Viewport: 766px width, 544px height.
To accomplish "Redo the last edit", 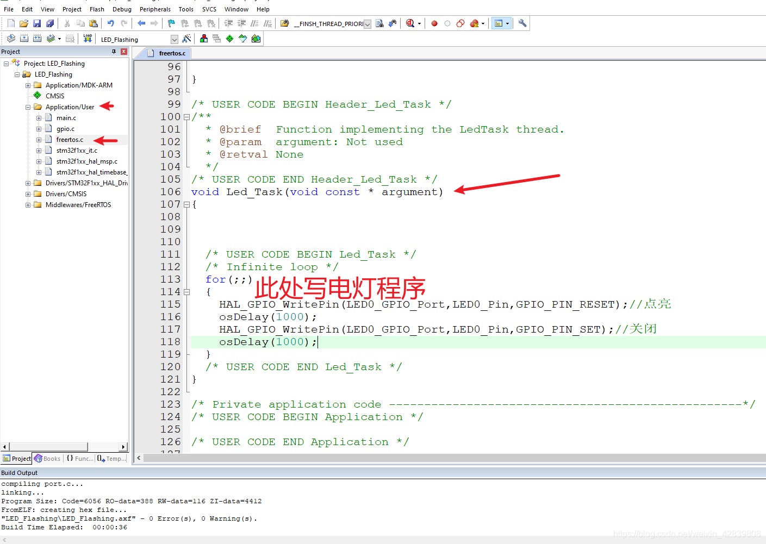I will [x=124, y=23].
